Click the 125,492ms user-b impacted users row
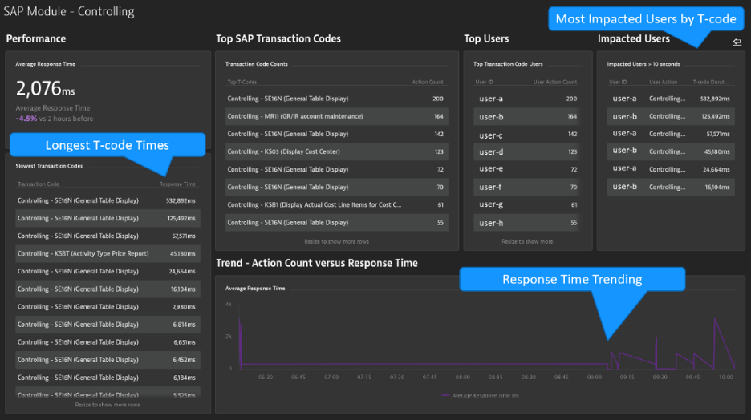 (671, 116)
